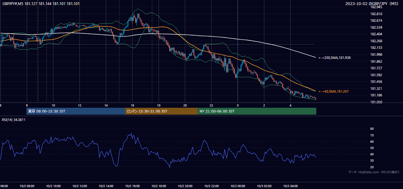Click the bottom axis label 10/2 18:00

click(159, 186)
